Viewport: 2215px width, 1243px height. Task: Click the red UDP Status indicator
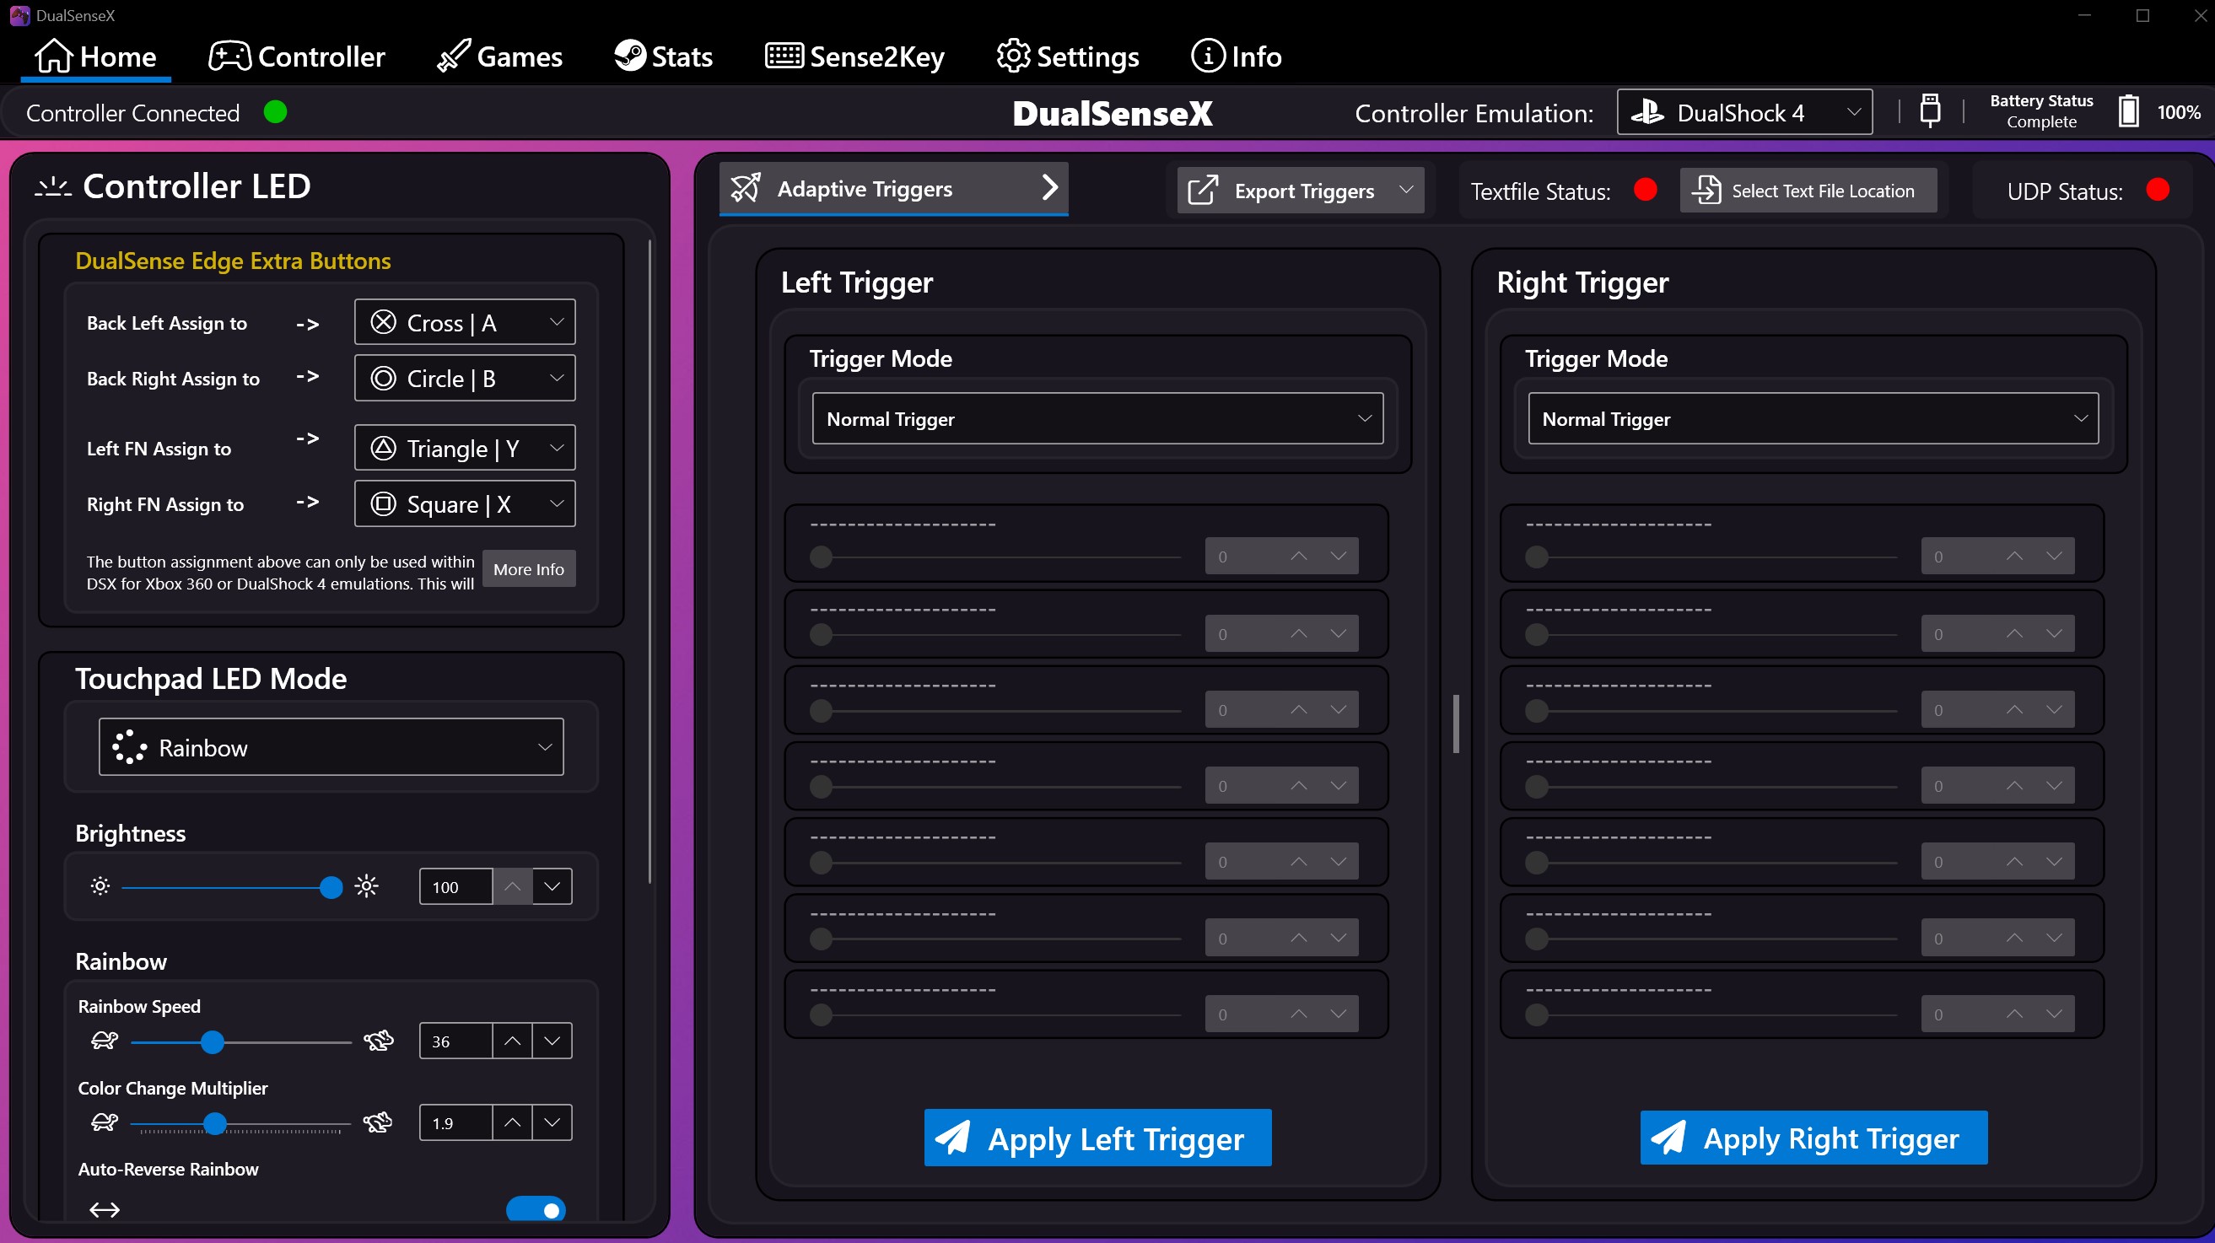pyautogui.click(x=2158, y=190)
